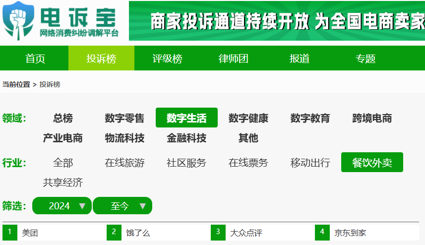
Task: Click the 当前位置 breadcrumb label
Action: (x=16, y=84)
